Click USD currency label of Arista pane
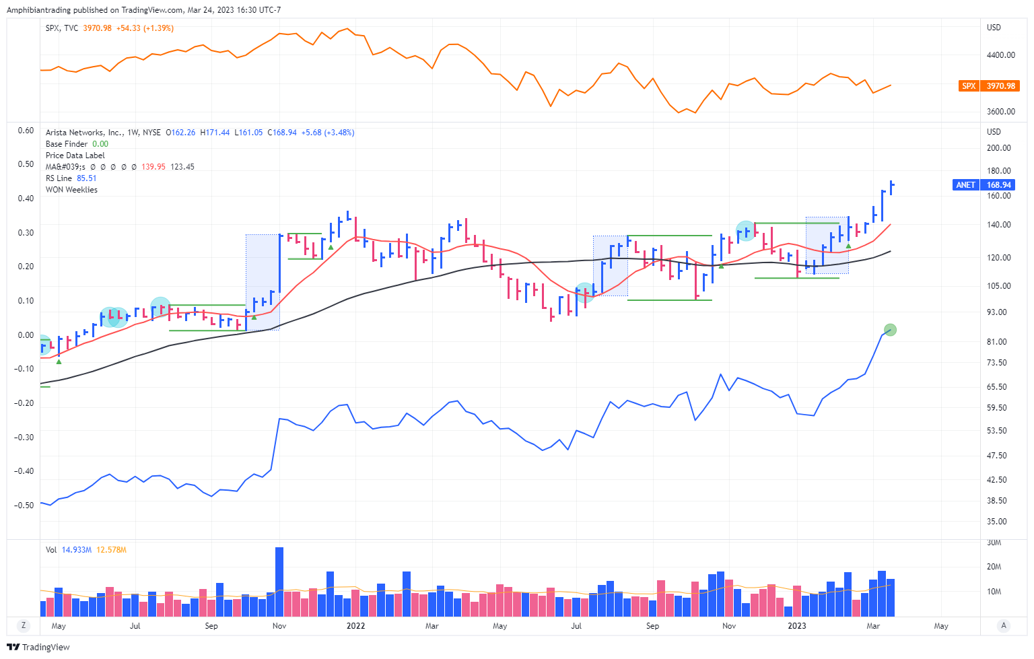The image size is (1034, 659). tap(994, 132)
